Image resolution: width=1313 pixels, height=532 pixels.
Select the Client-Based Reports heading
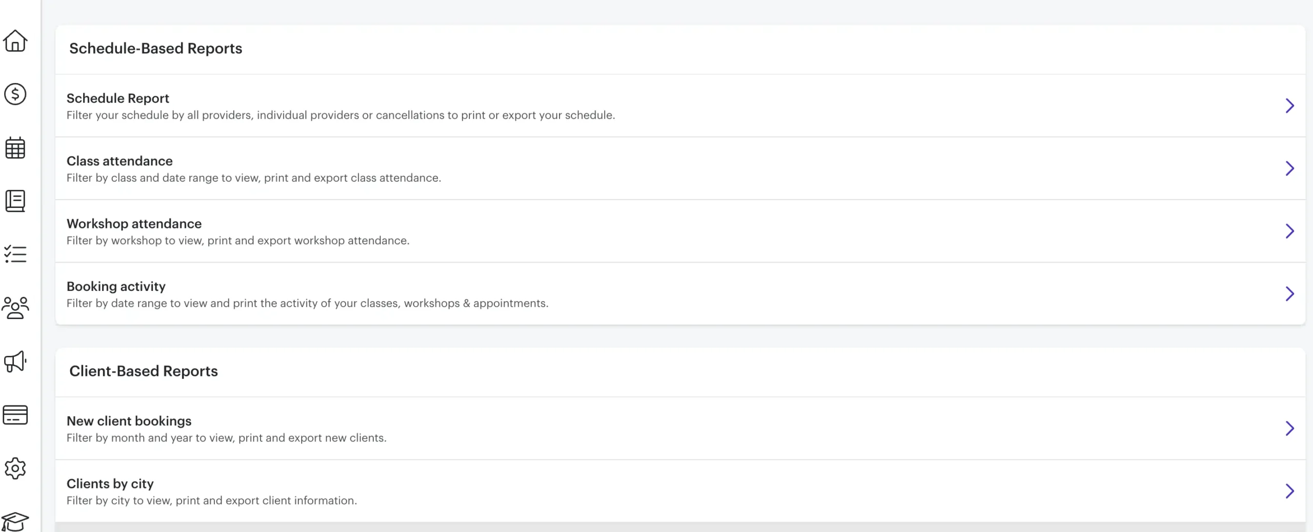pyautogui.click(x=144, y=371)
